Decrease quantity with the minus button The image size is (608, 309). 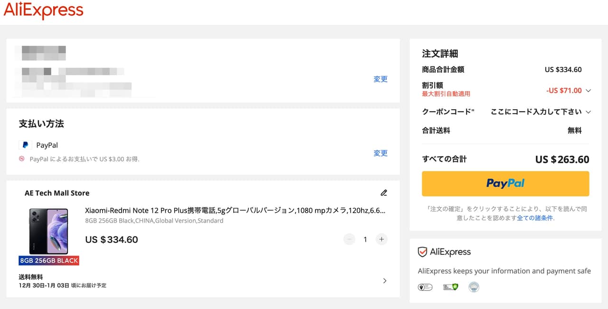[350, 239]
